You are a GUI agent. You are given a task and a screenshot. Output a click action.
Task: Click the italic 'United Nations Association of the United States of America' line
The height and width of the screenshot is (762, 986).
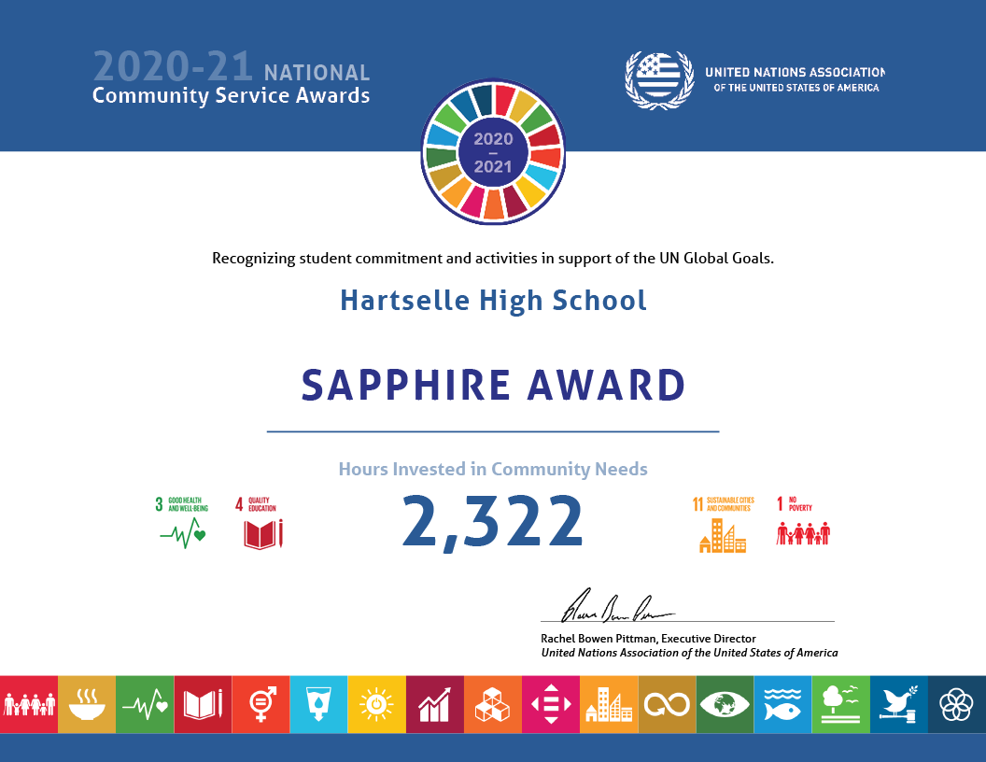click(689, 653)
